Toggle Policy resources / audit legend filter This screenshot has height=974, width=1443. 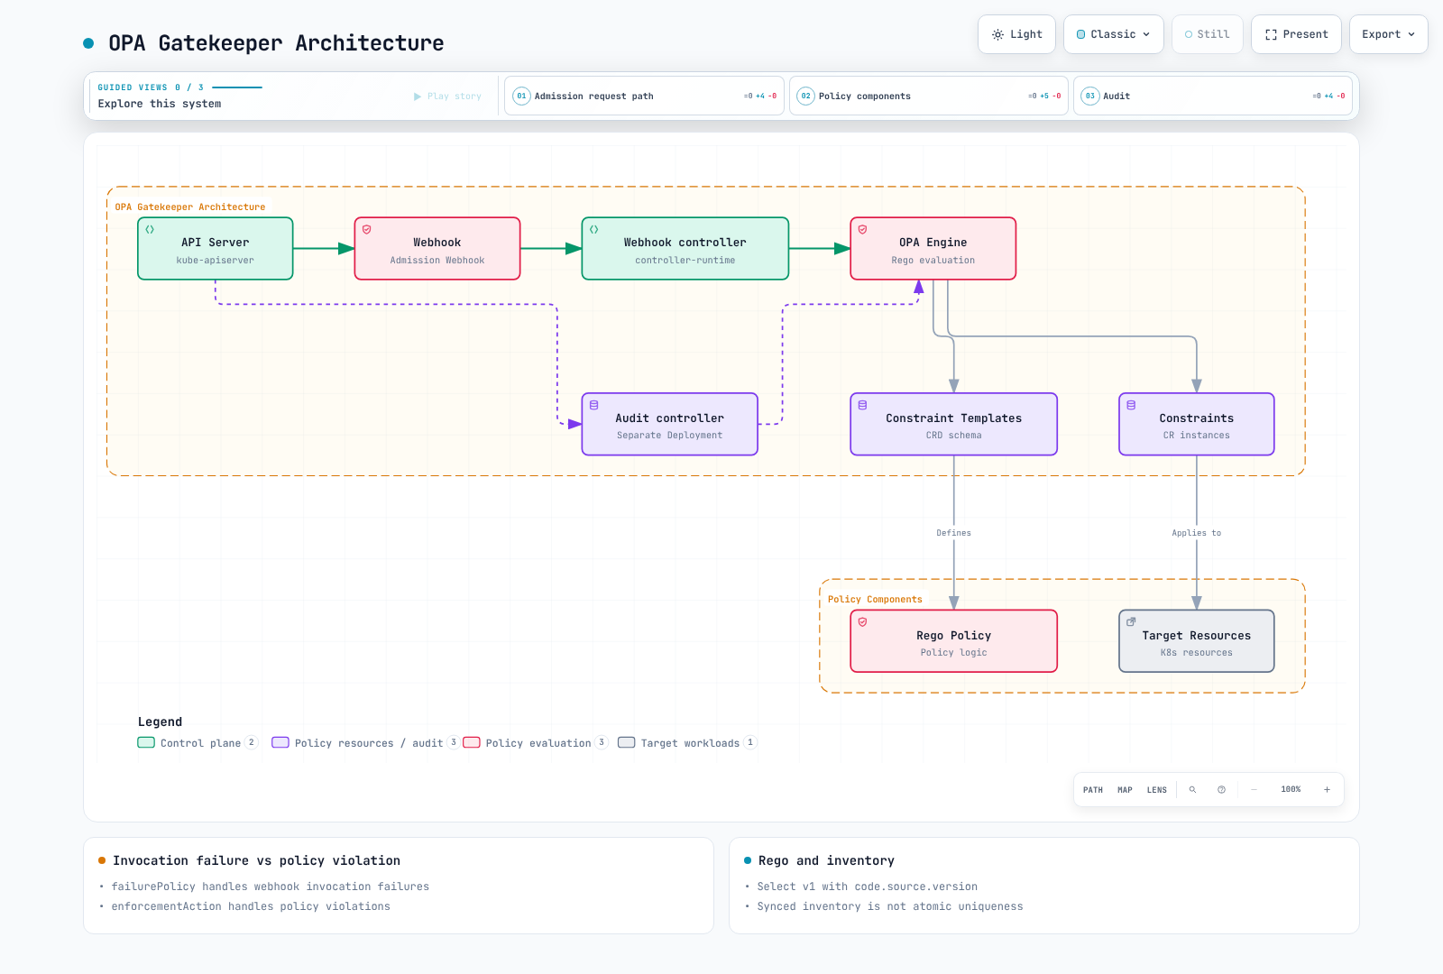tap(365, 743)
